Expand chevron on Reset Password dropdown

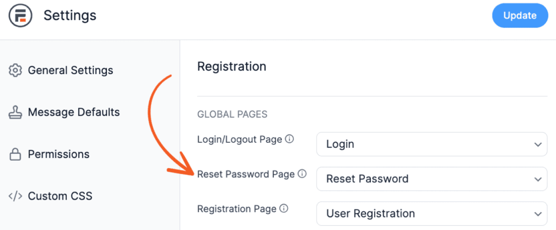(538, 179)
